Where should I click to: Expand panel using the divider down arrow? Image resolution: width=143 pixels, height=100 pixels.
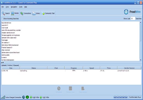click(3, 63)
